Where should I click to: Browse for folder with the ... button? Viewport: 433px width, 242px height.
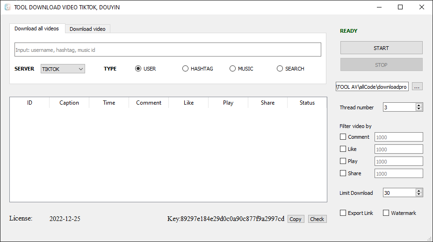pos(417,86)
